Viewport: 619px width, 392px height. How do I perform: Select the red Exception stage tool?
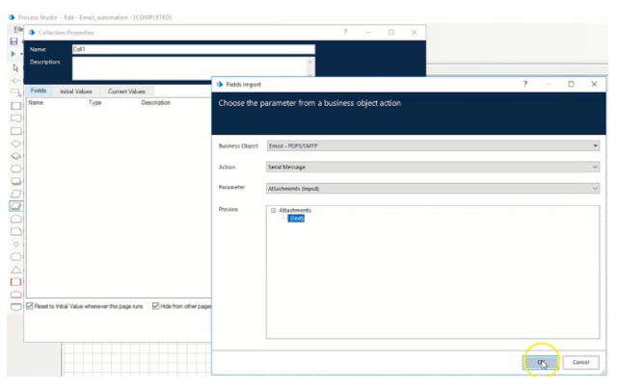pyautogui.click(x=15, y=282)
